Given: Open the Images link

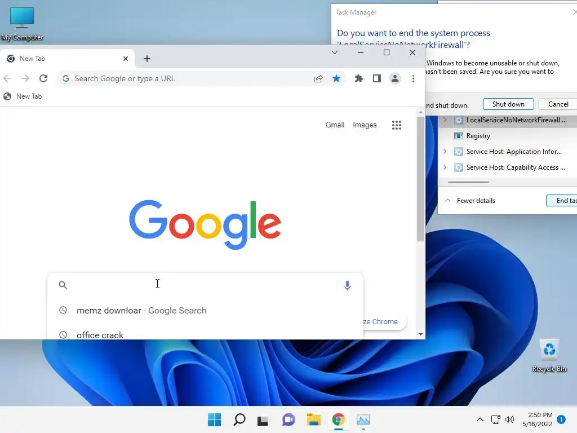Looking at the screenshot, I should coord(365,125).
